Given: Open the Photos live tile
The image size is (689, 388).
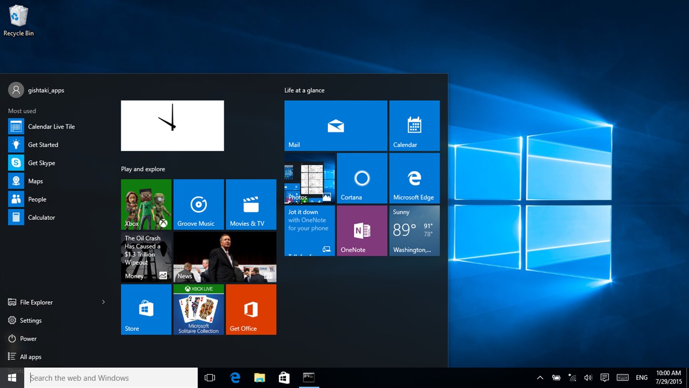Looking at the screenshot, I should (x=309, y=177).
